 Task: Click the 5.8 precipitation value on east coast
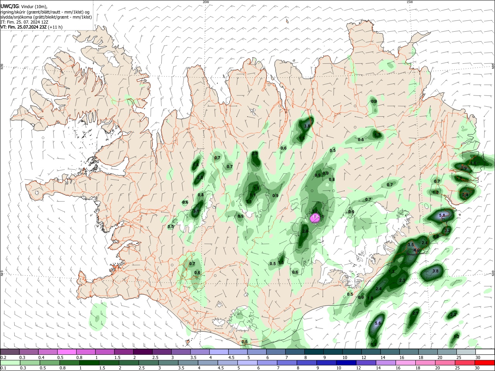coord(442,215)
